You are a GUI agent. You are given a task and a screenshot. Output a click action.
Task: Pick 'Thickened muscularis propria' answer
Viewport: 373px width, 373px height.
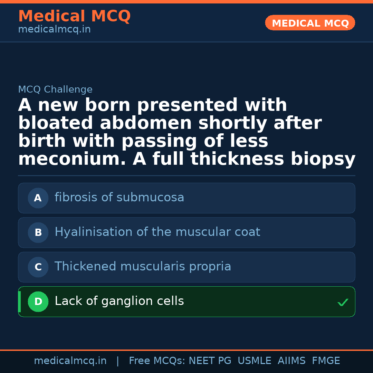pos(143,267)
